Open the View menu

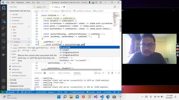click(28, 2)
